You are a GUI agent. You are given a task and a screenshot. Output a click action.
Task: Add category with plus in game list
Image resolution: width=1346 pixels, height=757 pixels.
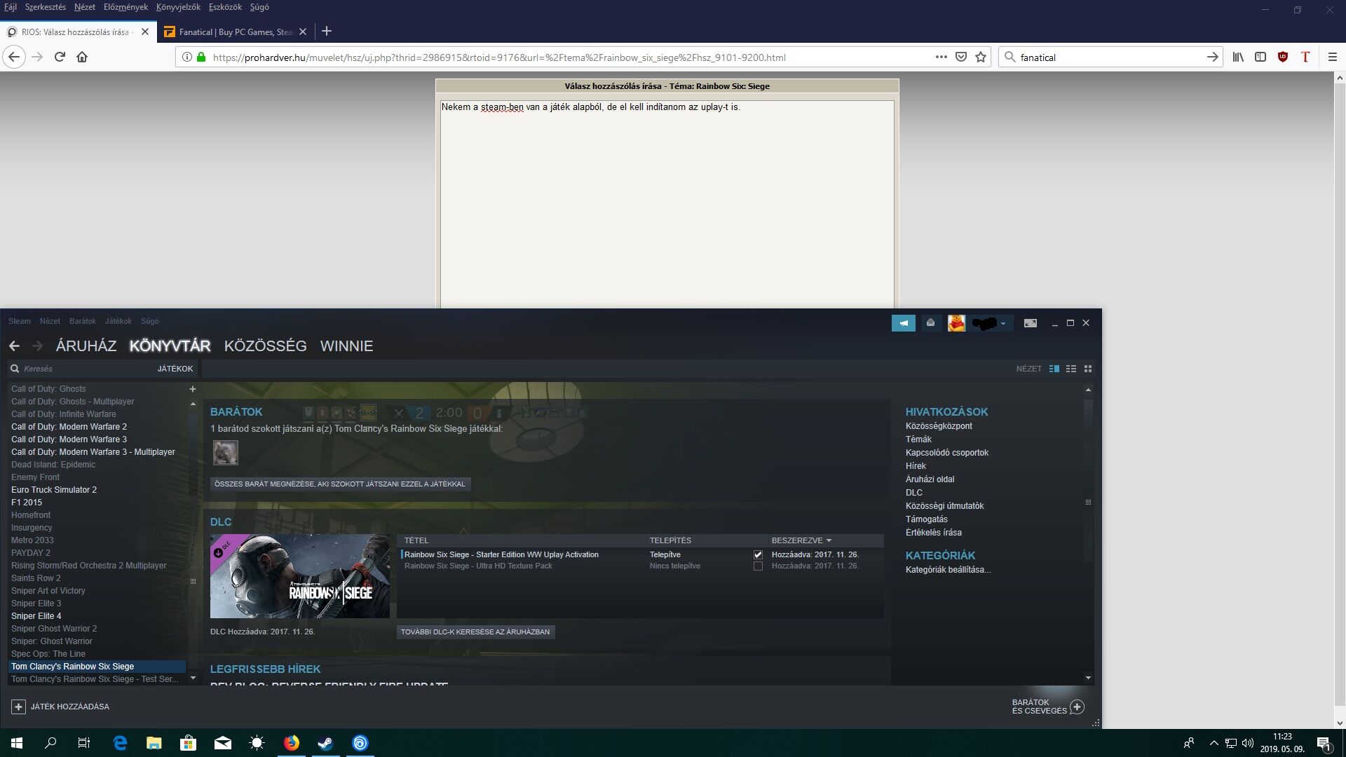(x=193, y=389)
